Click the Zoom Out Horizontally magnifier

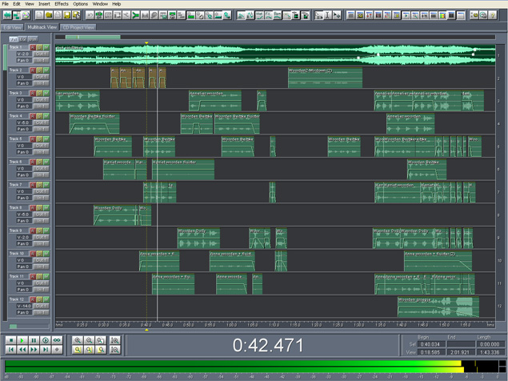[89, 340]
